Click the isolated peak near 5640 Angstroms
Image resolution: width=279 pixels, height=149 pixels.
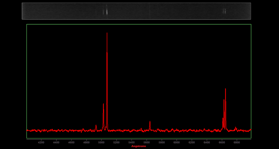pos(150,122)
